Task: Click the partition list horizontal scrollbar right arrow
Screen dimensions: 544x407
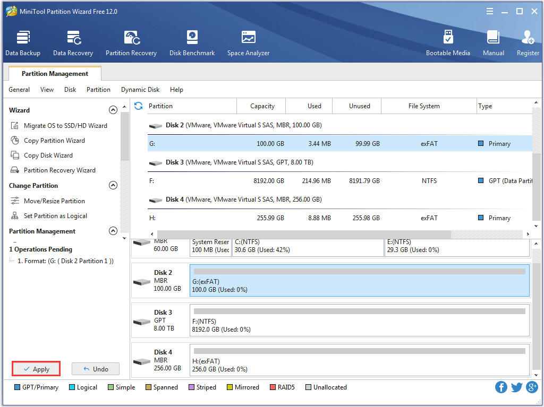Action: (x=528, y=234)
